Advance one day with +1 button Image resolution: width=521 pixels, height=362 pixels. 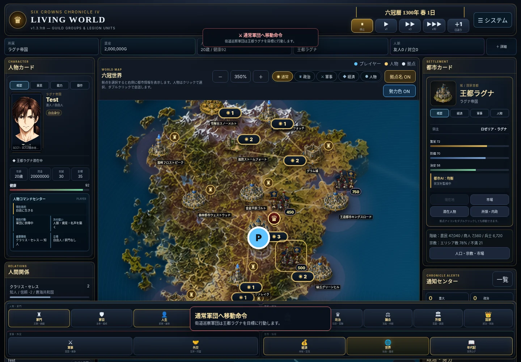tap(458, 26)
